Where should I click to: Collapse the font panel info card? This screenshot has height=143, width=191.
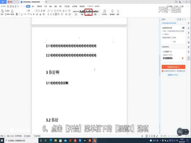[x=174, y=42]
